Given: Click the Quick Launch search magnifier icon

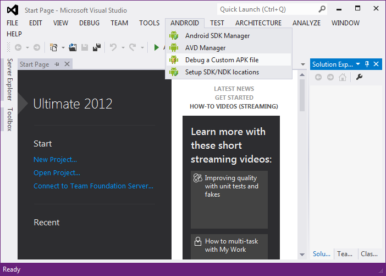Looking at the screenshot, I should [322, 9].
